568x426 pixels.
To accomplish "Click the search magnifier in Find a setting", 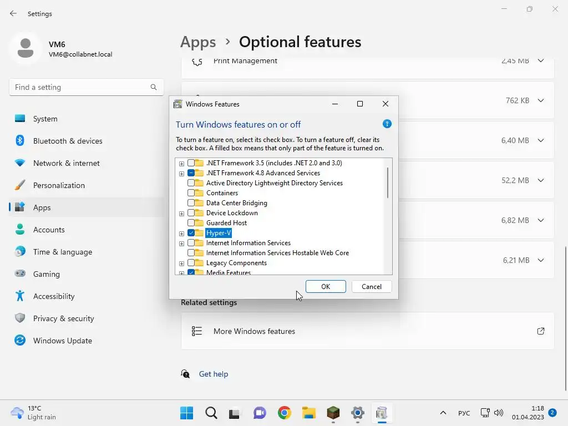I will [154, 87].
